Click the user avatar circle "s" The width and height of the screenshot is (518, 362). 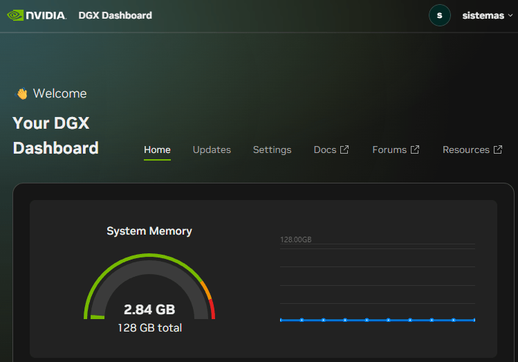click(439, 15)
